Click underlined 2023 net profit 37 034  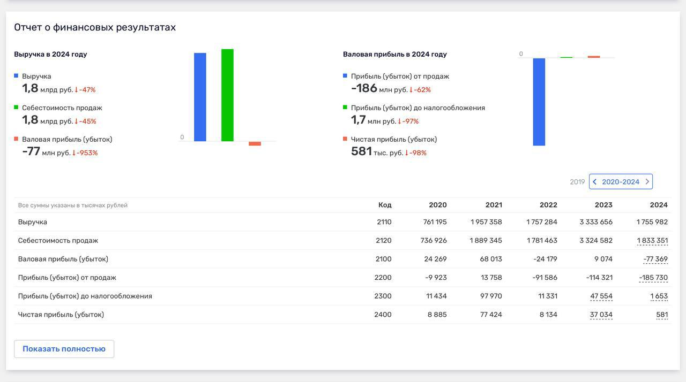601,315
